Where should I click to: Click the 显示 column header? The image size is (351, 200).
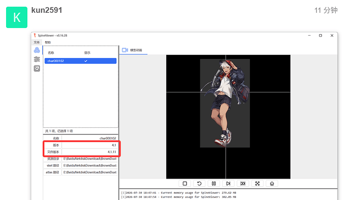[x=87, y=52]
